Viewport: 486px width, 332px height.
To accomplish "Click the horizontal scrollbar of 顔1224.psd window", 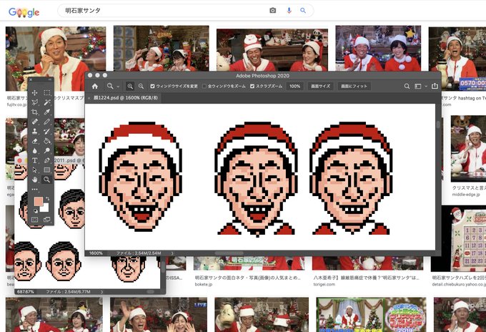I will 229,253.
